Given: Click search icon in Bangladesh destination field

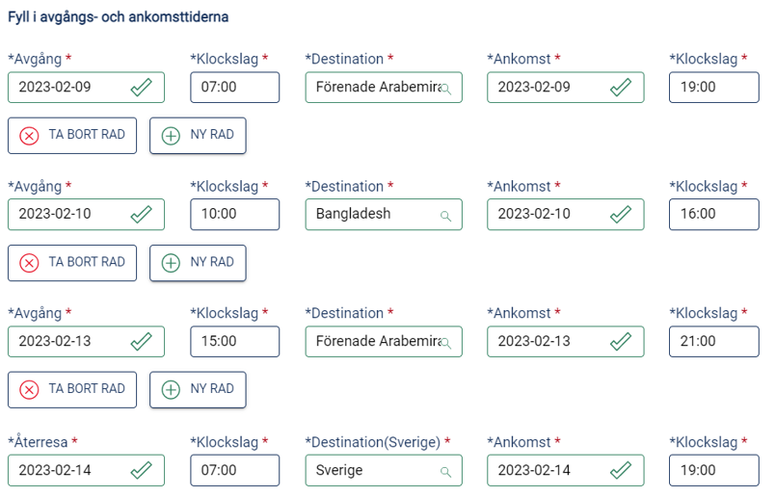Looking at the screenshot, I should tap(446, 216).
